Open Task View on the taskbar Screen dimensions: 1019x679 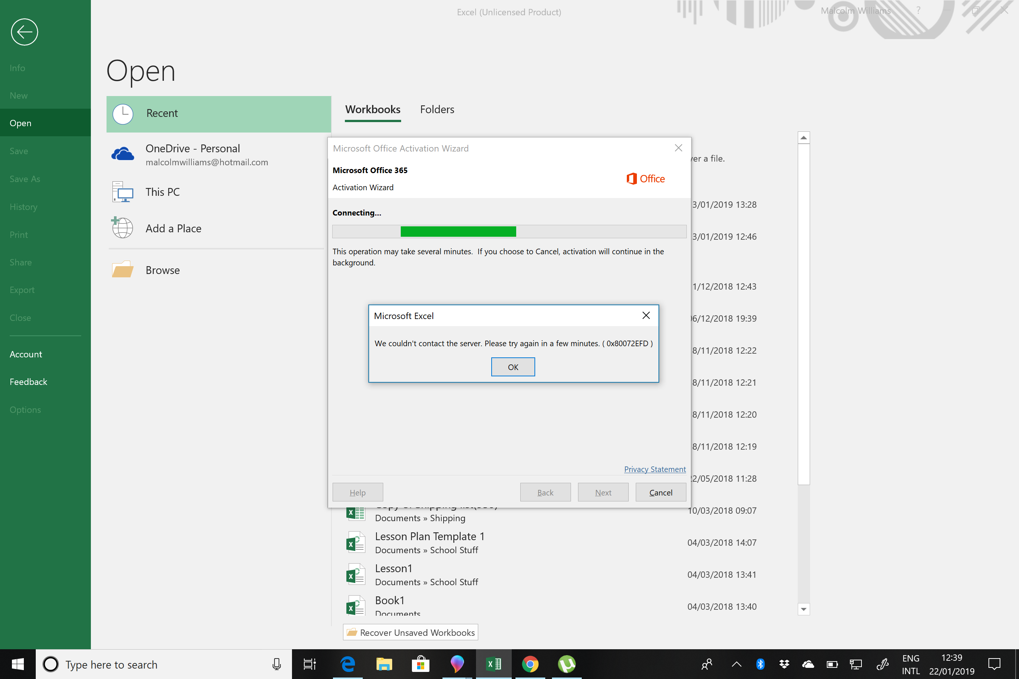click(309, 664)
